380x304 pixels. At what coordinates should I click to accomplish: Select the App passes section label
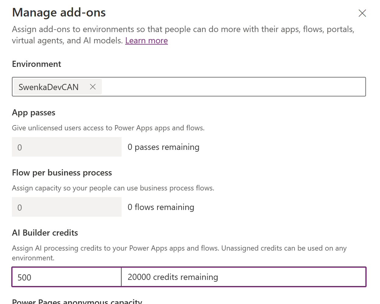point(34,112)
